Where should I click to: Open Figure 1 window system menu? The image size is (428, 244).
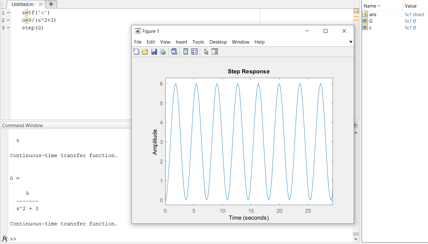tap(137, 31)
